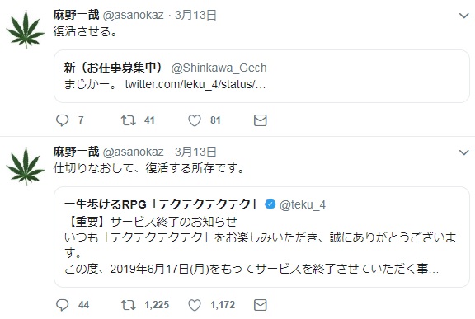This screenshot has height=319, width=475.
Task: Send the second tweet via envelope icon
Action: [x=261, y=305]
